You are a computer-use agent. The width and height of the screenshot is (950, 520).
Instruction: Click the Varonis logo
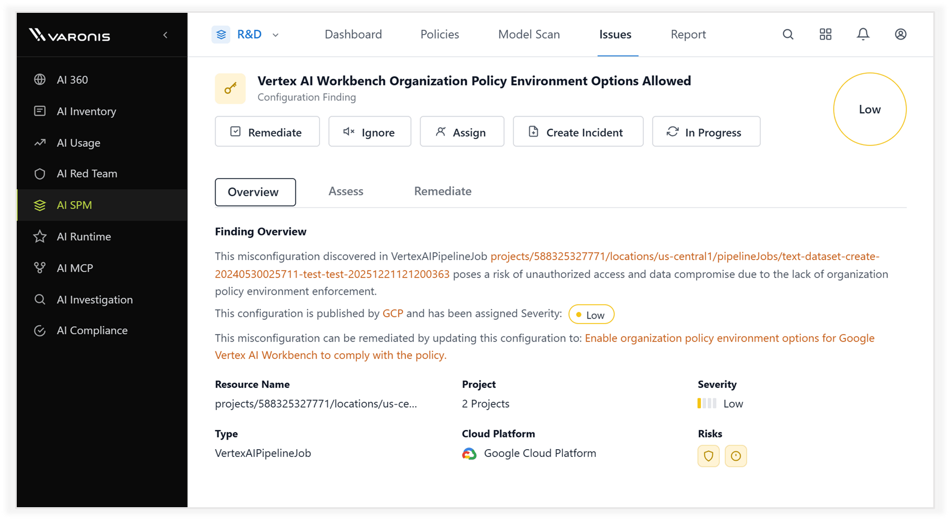[x=69, y=35]
